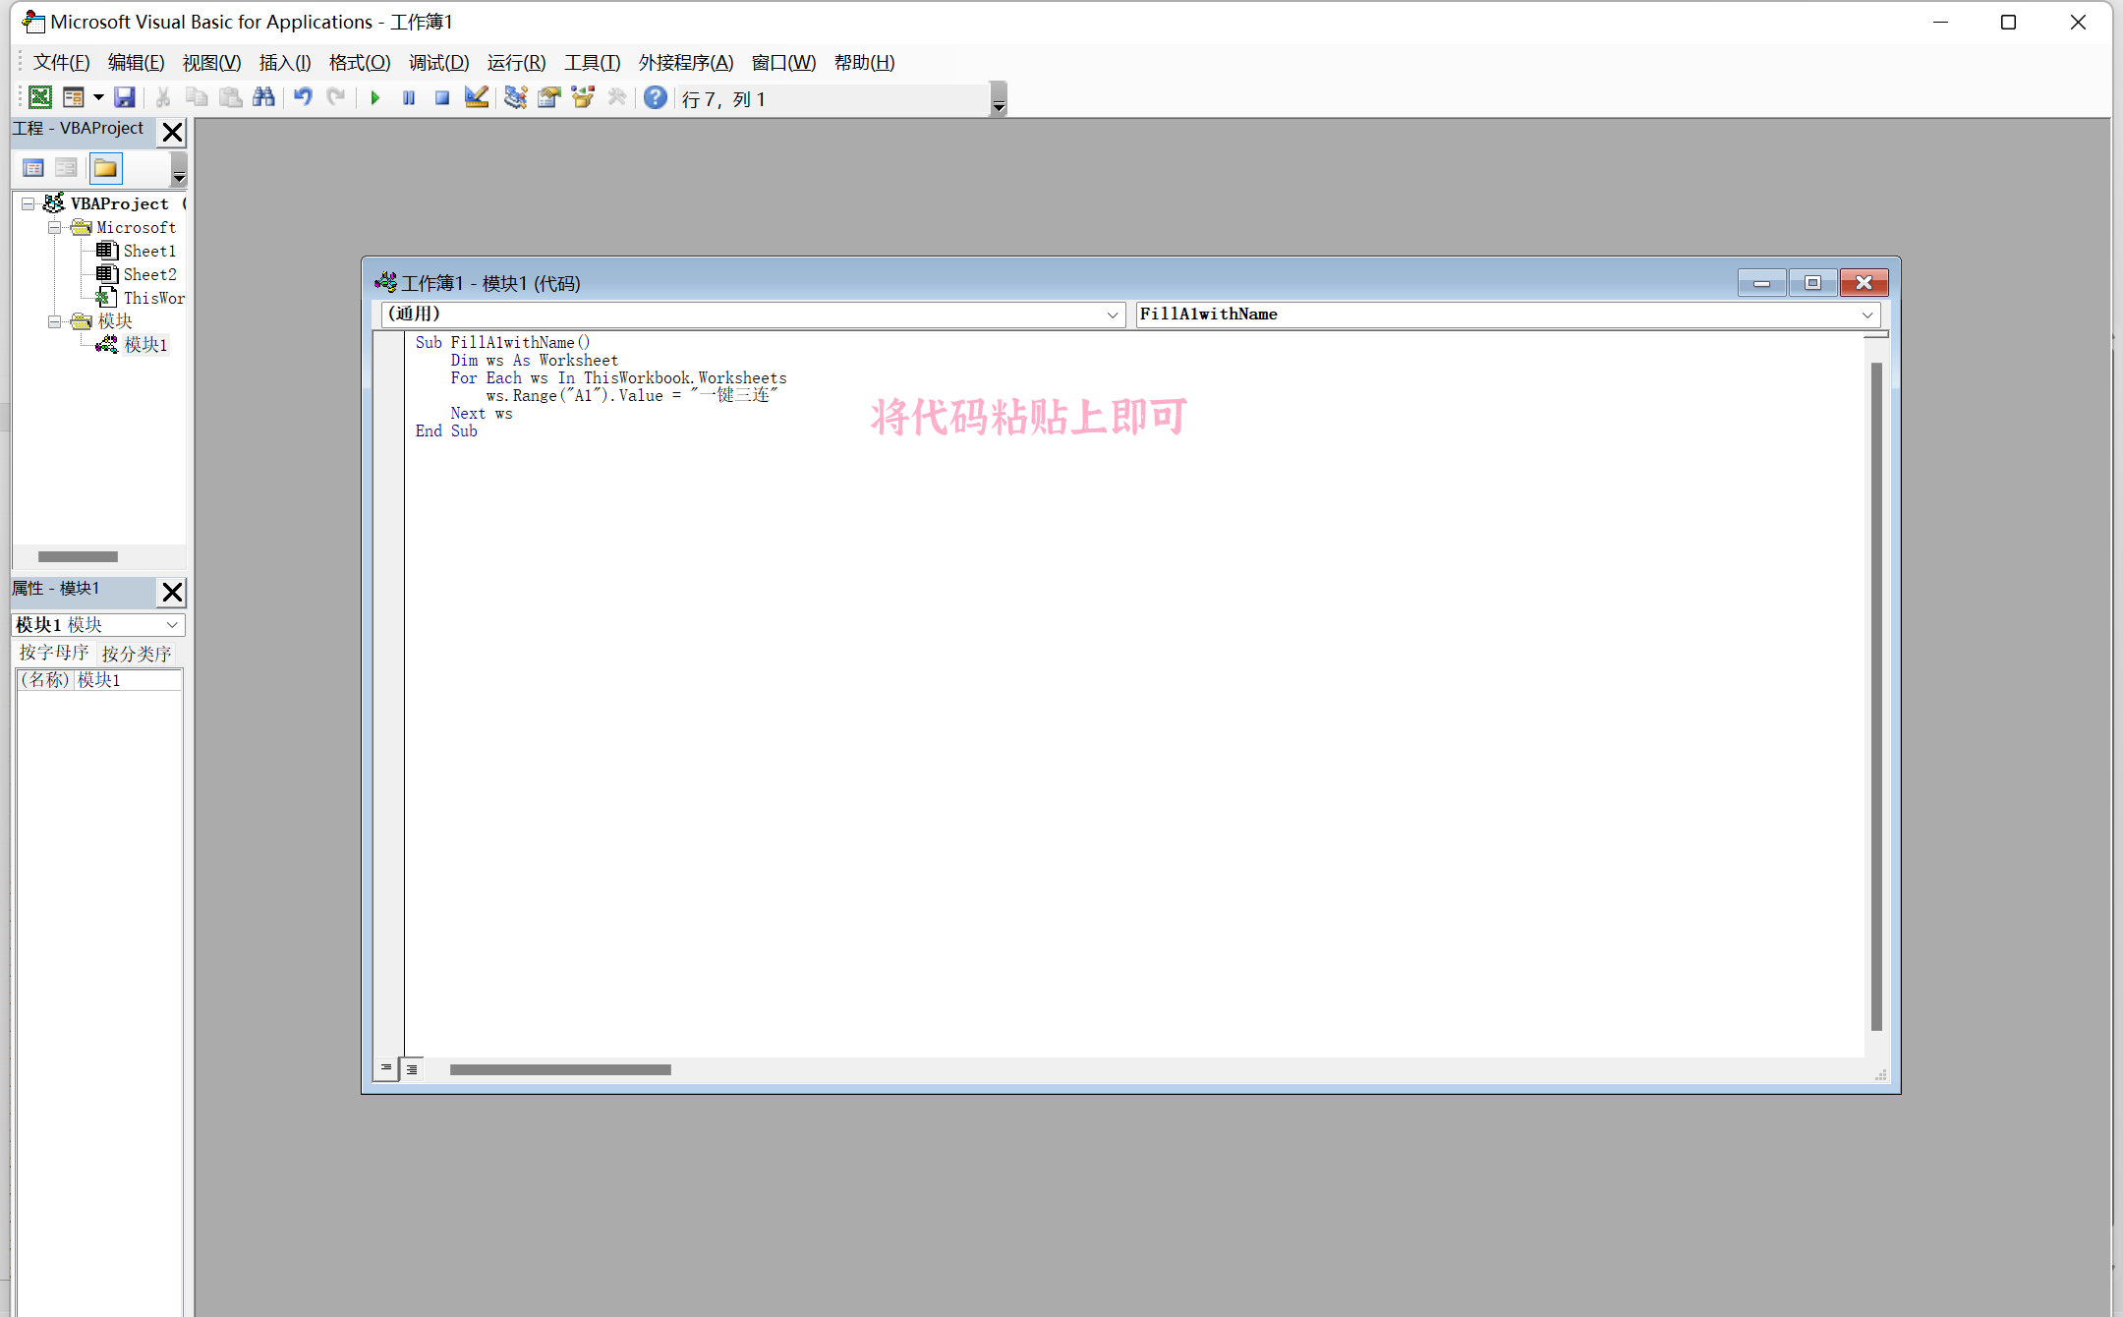
Task: Switch to the 按分类序 tab
Action: tap(137, 653)
